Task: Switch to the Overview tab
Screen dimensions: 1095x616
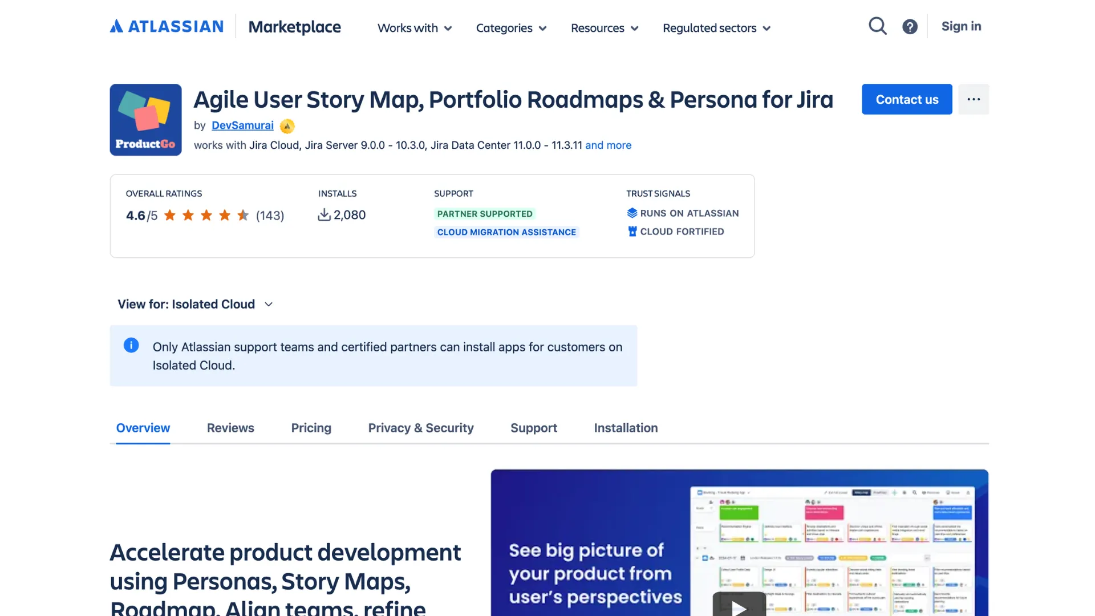Action: tap(143, 428)
